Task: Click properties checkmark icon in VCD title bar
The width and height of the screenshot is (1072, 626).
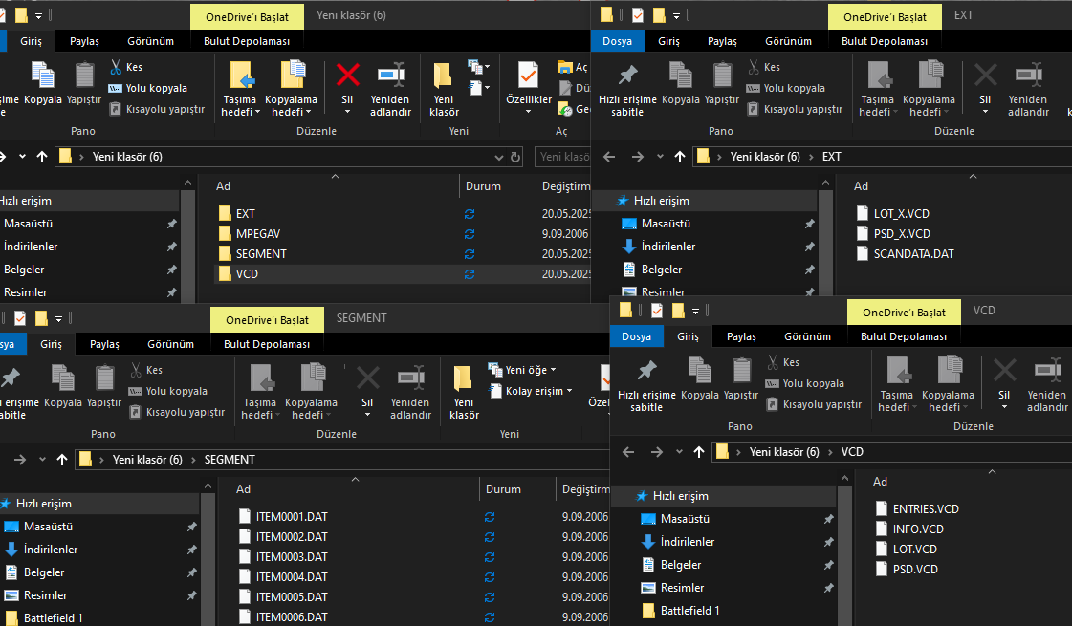Action: pos(656,311)
